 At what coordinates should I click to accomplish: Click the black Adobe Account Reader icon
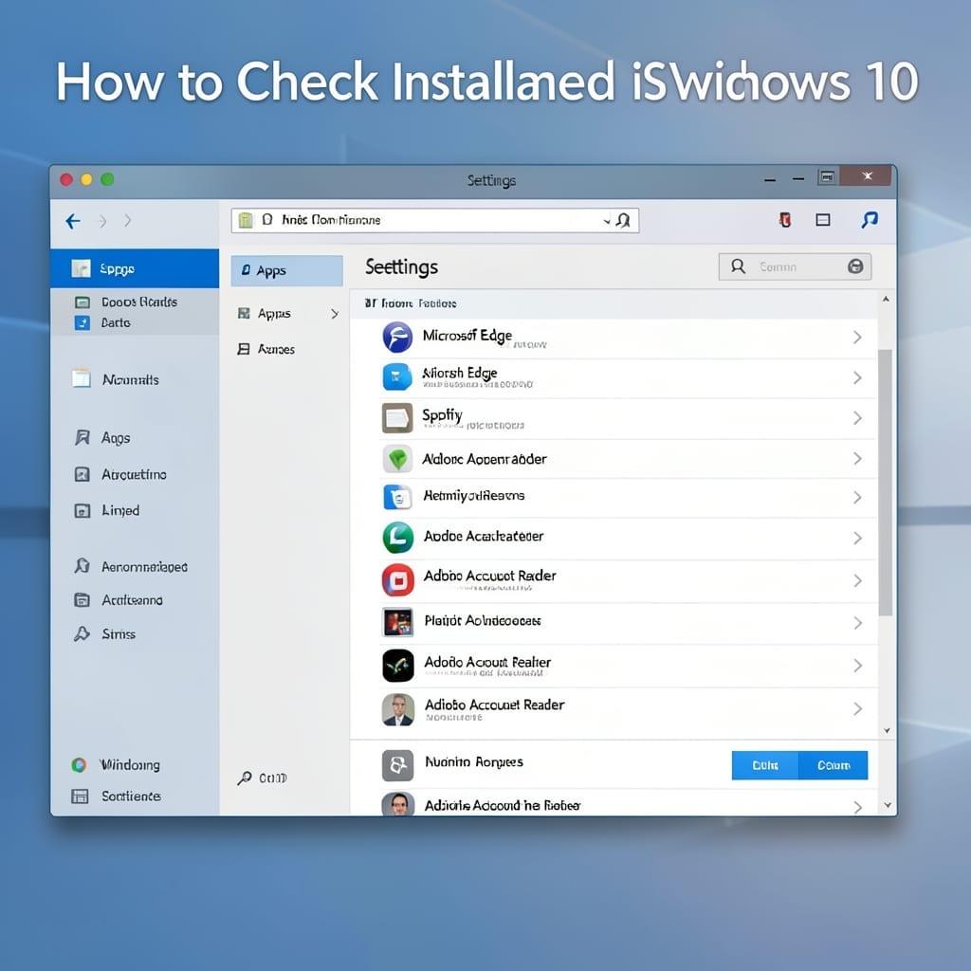coord(397,666)
